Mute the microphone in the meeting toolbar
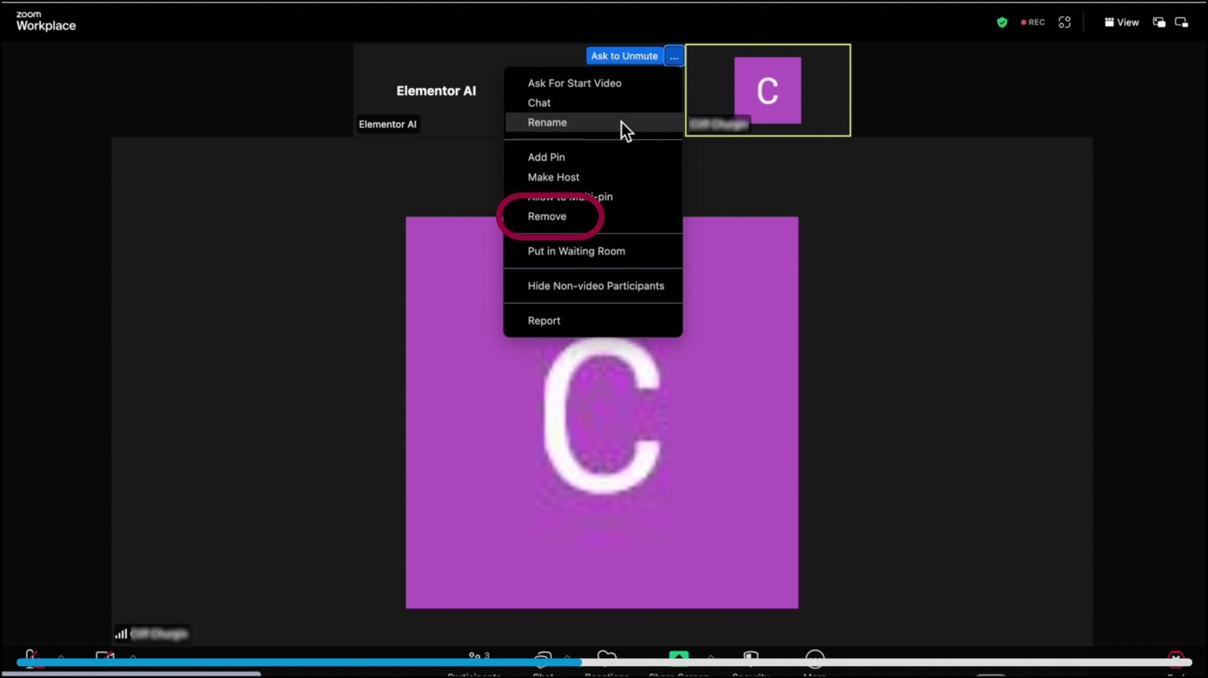The height and width of the screenshot is (678, 1208). click(x=31, y=658)
